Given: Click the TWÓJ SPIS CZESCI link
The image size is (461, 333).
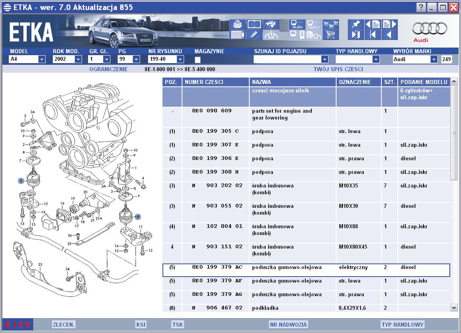Looking at the screenshot, I should (x=338, y=69).
